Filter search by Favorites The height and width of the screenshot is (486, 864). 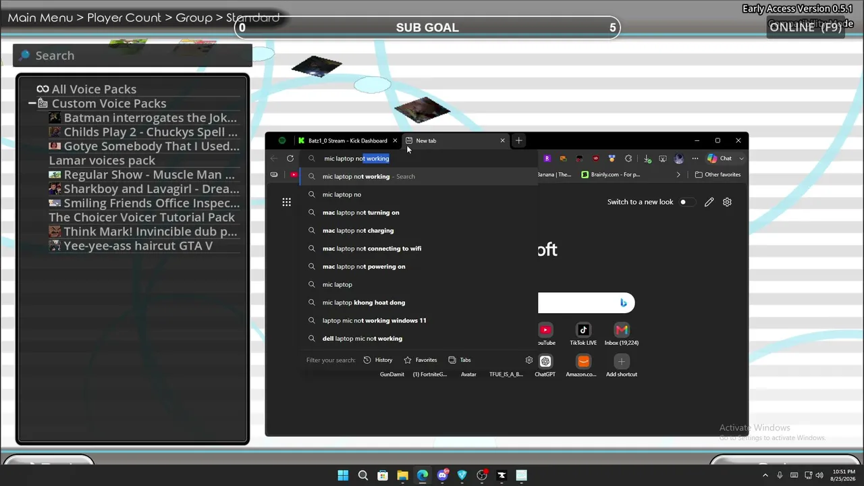coord(420,360)
